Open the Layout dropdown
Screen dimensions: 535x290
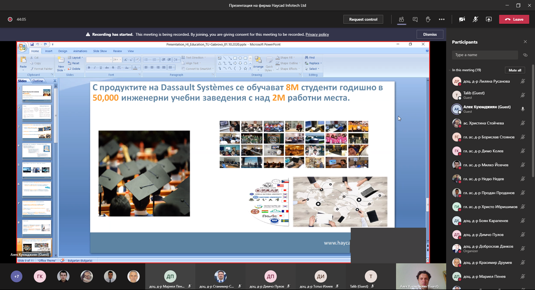(76, 58)
